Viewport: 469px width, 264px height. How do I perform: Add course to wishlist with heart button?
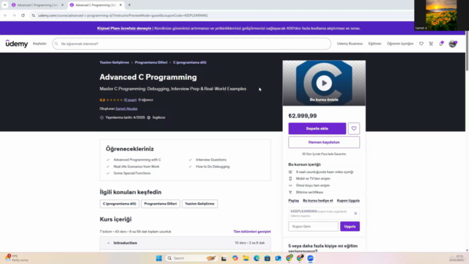tap(354, 128)
